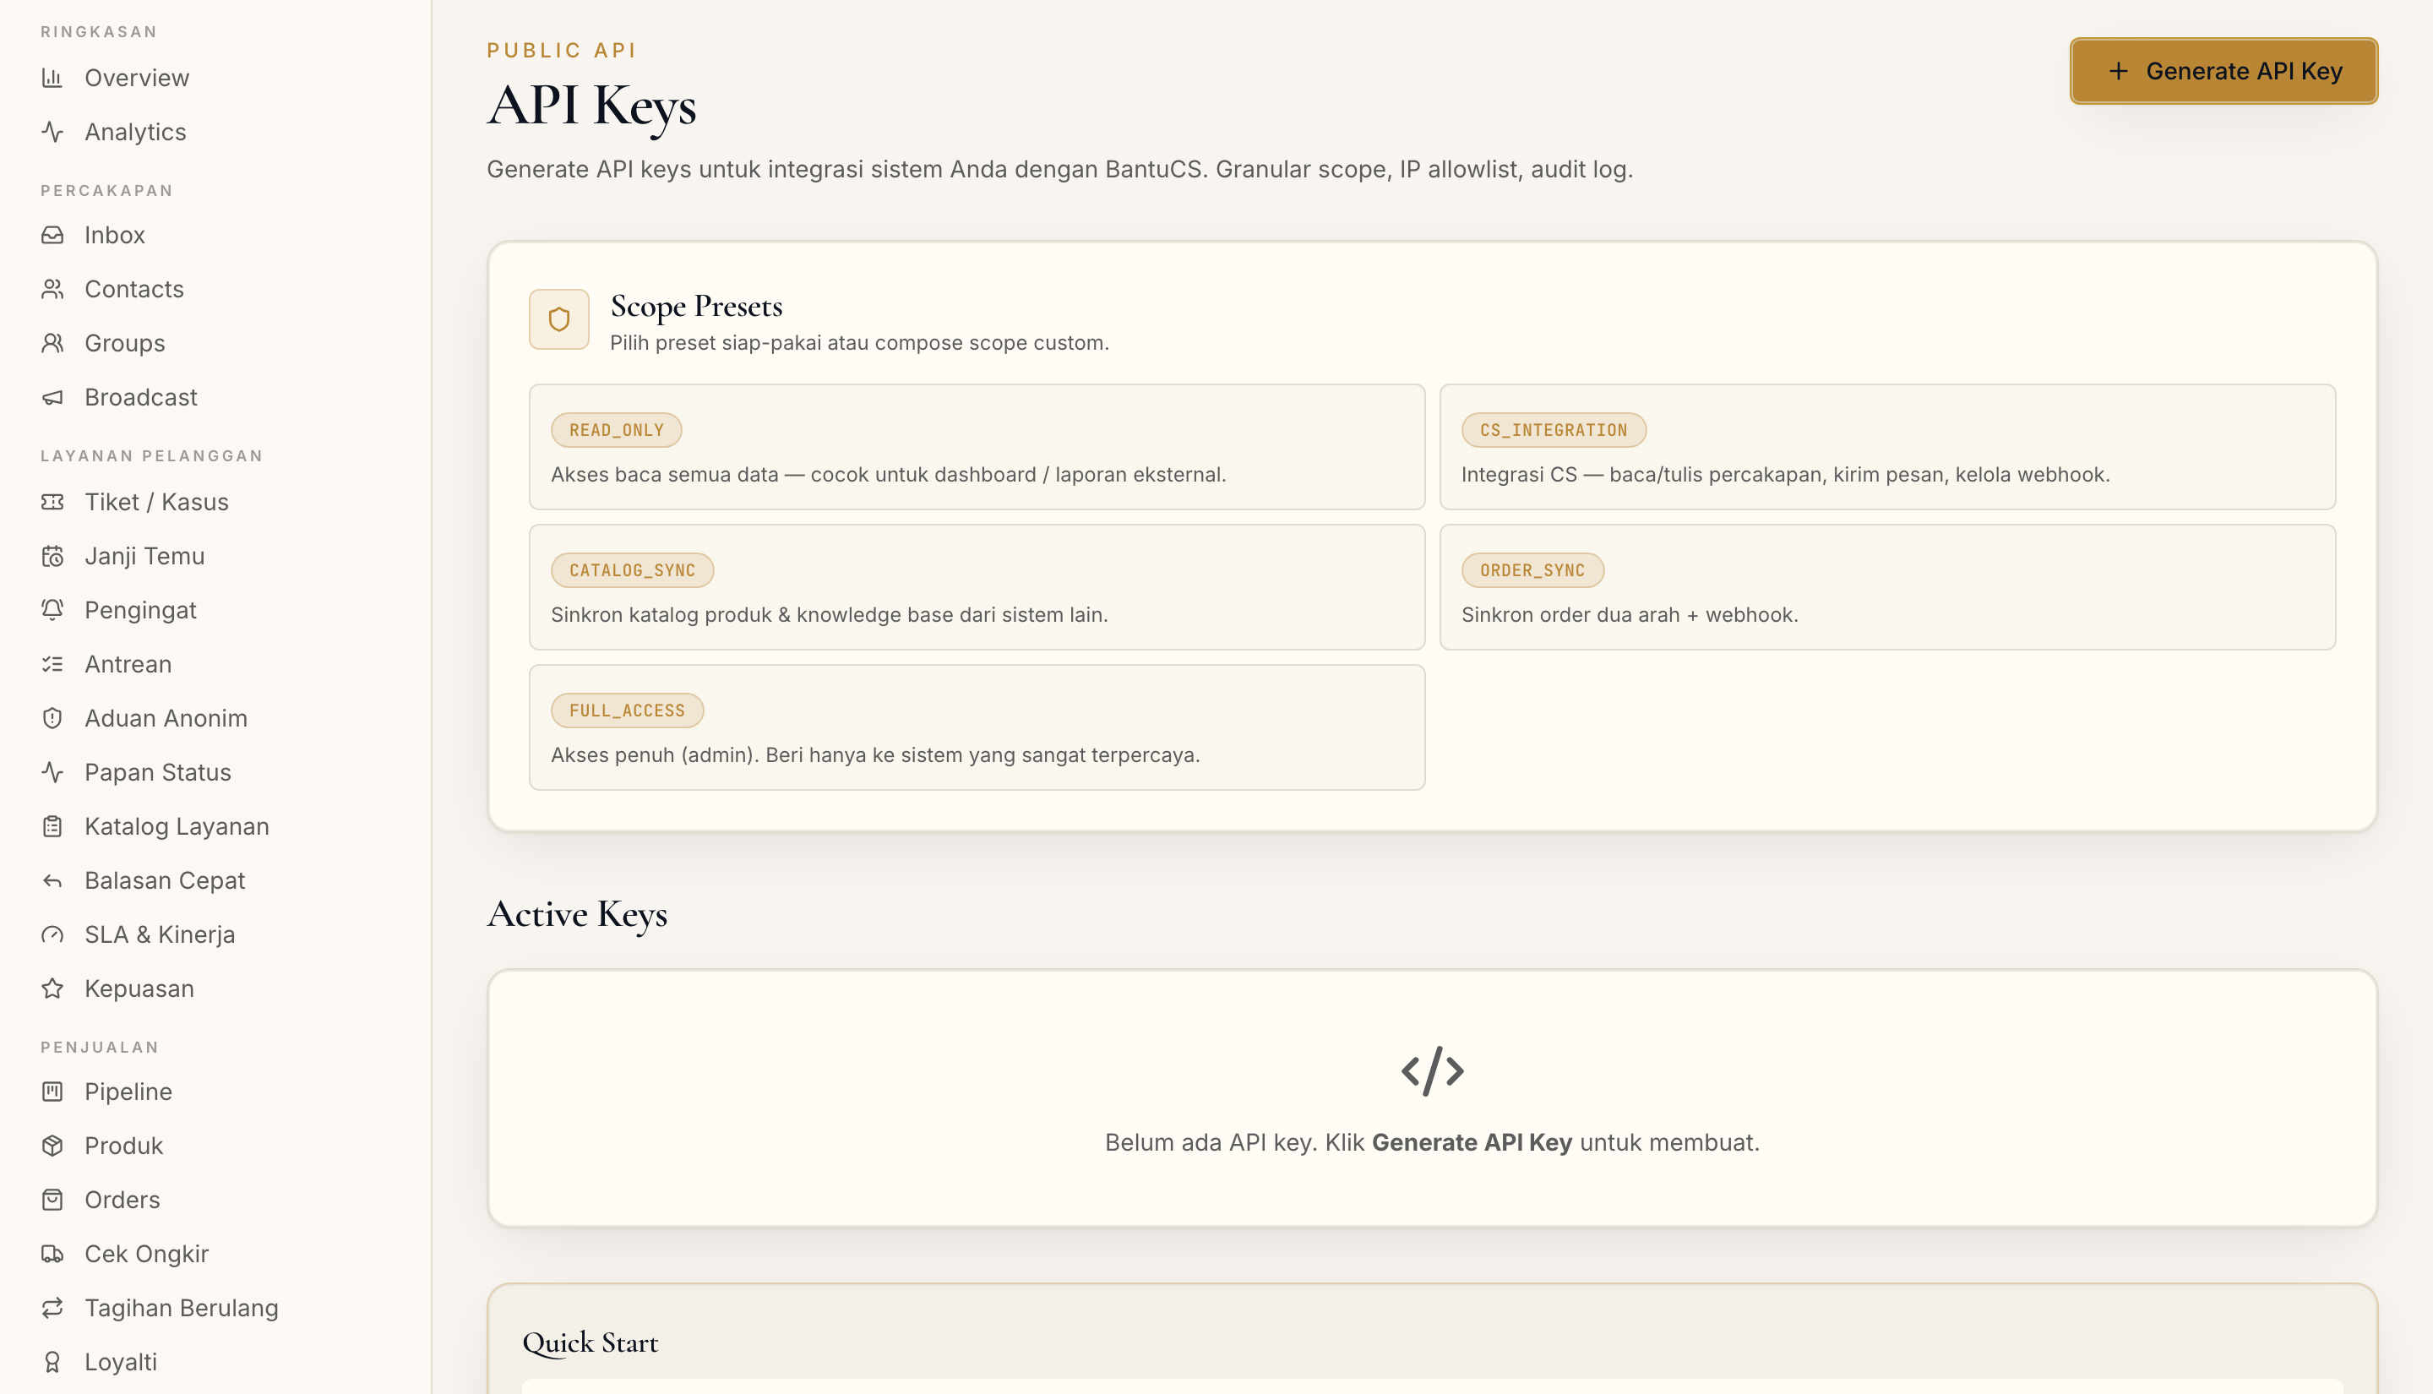Open the Kepuasan page
Image resolution: width=2433 pixels, height=1394 pixels.
click(x=139, y=989)
